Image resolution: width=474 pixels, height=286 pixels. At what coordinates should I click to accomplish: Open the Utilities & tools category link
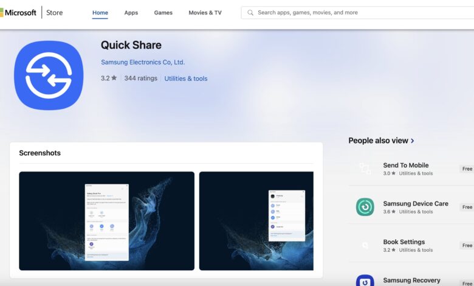(185, 78)
